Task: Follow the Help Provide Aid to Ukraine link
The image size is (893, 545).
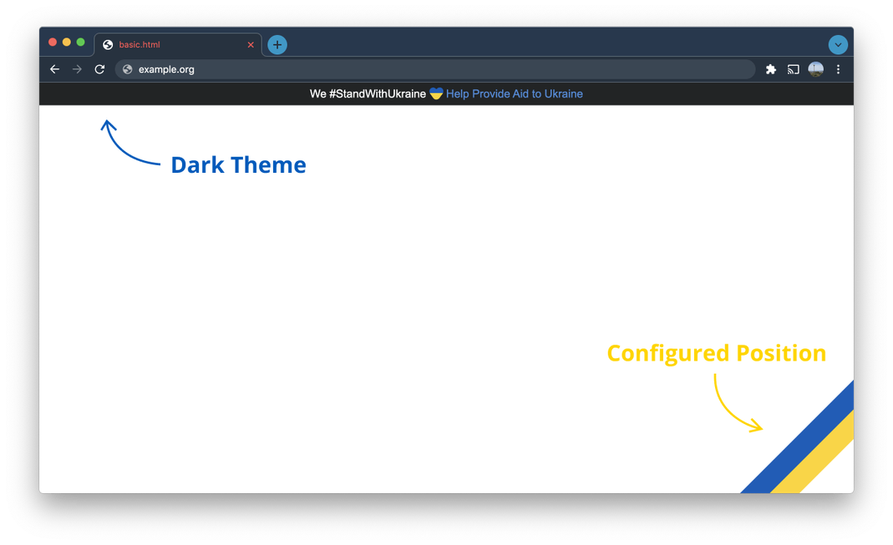Action: point(514,94)
